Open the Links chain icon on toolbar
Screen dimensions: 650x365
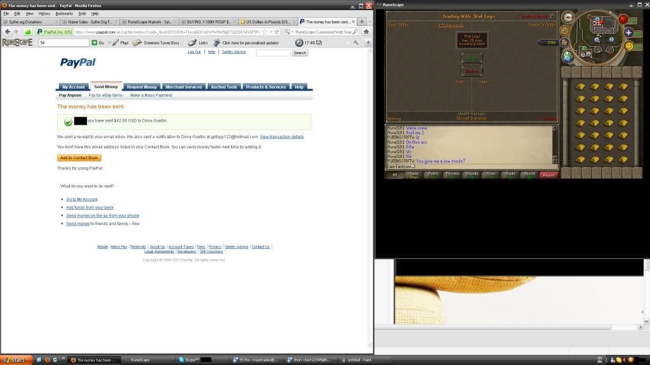(x=192, y=42)
